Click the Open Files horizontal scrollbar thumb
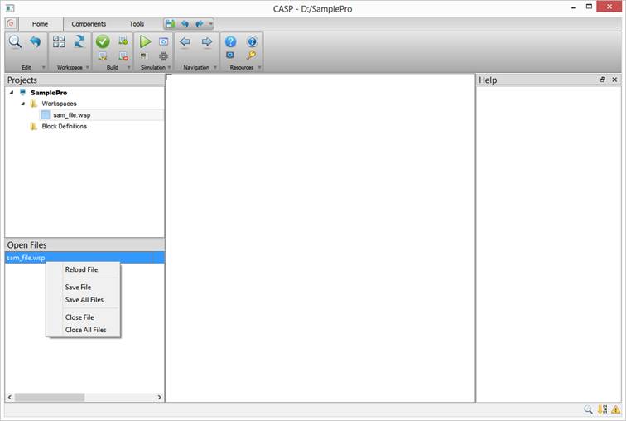The image size is (626, 421). point(49,398)
